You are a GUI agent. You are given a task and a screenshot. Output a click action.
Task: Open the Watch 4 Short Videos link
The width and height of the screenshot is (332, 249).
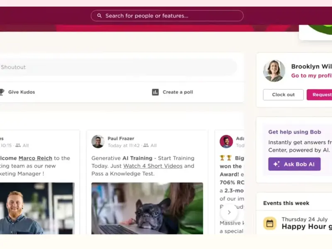click(153, 166)
